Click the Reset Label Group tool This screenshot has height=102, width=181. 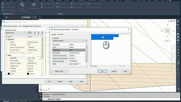tap(95, 4)
